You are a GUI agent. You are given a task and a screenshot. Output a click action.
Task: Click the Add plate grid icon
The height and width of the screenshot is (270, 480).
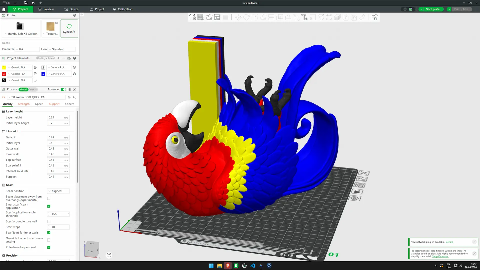pyautogui.click(x=200, y=17)
